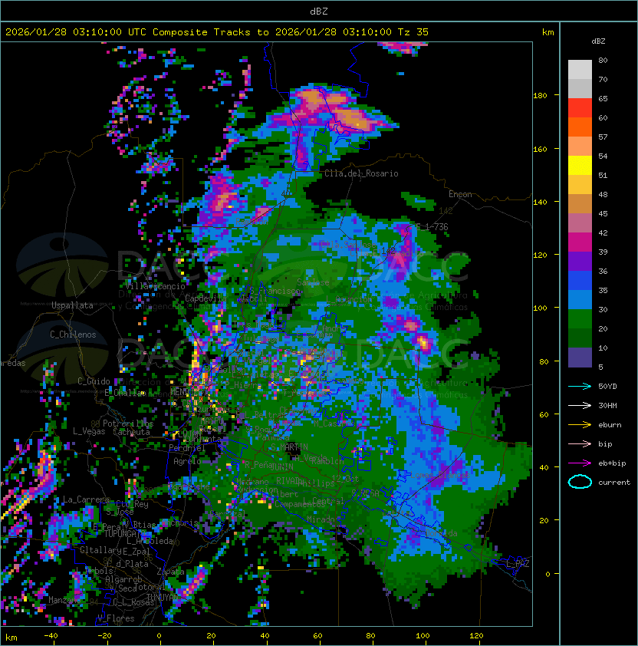This screenshot has width=638, height=646.
Task: Click the 'Capdevila' map label
Action: click(206, 298)
